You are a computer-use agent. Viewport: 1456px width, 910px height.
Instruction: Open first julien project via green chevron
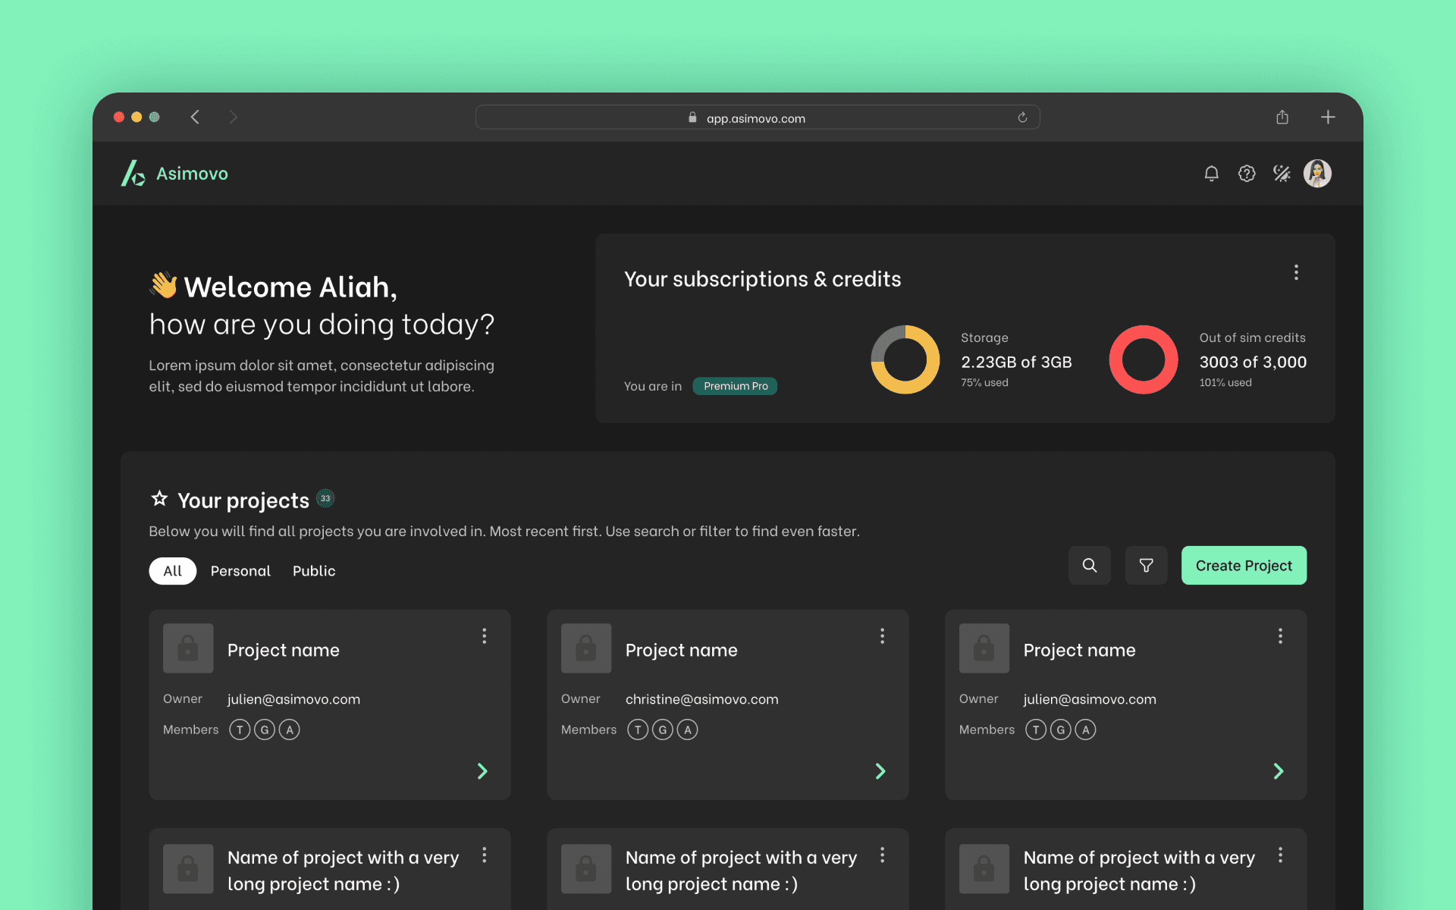pos(482,771)
